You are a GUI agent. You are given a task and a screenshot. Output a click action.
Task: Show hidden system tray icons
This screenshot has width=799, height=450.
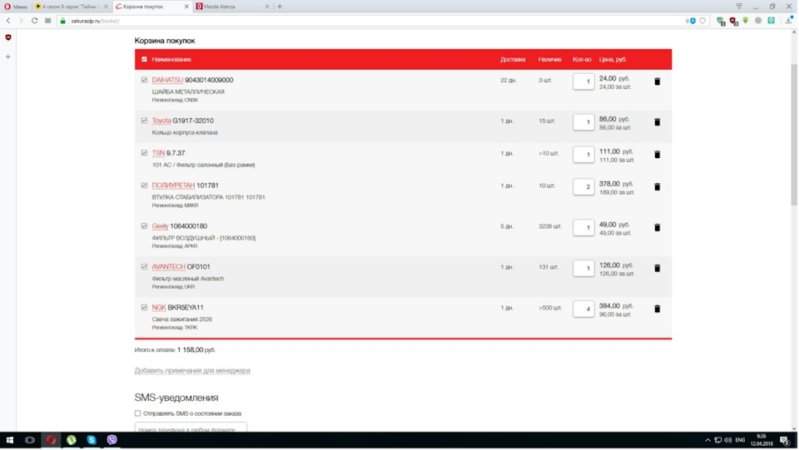[707, 440]
